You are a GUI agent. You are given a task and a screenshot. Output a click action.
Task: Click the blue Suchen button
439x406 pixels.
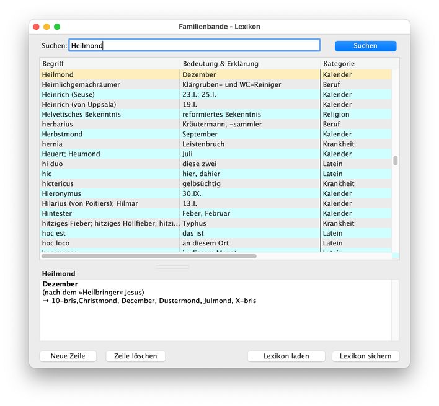pyautogui.click(x=365, y=46)
